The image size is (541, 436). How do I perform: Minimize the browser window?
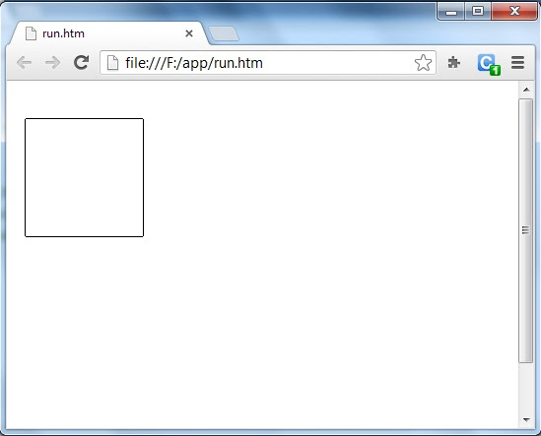pyautogui.click(x=451, y=12)
